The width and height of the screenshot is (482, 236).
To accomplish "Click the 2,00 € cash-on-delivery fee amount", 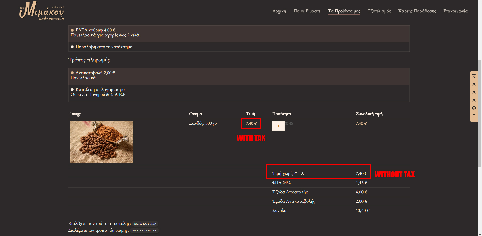I will tap(361, 201).
